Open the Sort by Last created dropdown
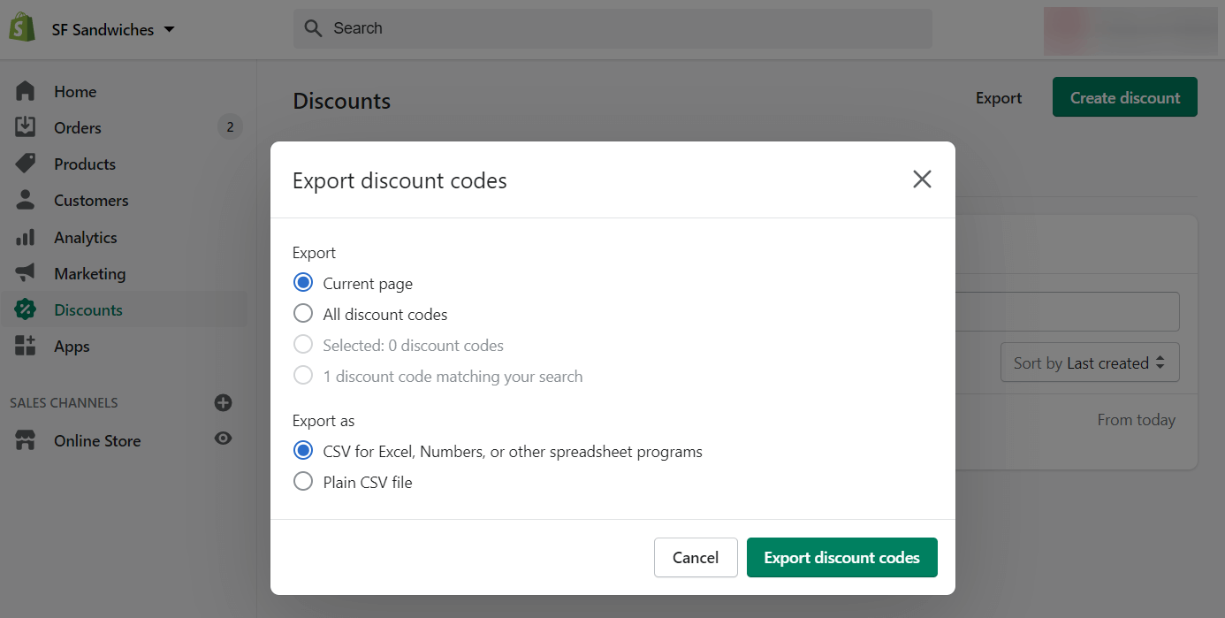The width and height of the screenshot is (1225, 618). pos(1090,362)
